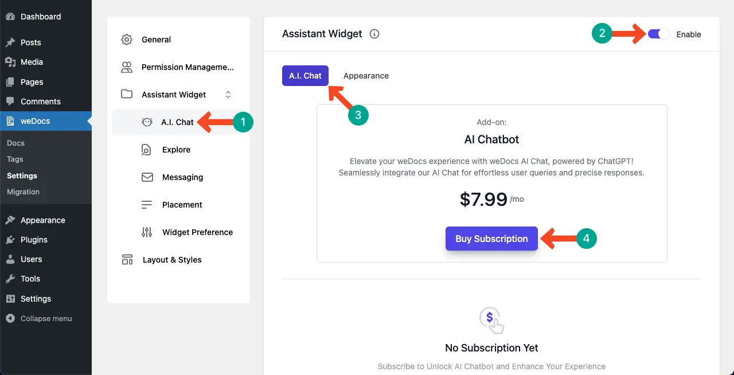This screenshot has width=734, height=375.
Task: Go to the WordPress Dashboard
Action: point(40,17)
